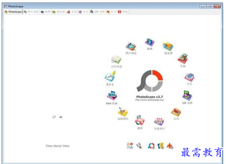Click the blue and yellow face icon

click(x=161, y=146)
